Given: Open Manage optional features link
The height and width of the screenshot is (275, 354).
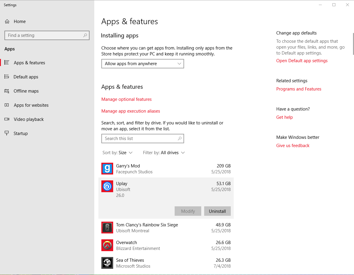Looking at the screenshot, I should (x=126, y=99).
